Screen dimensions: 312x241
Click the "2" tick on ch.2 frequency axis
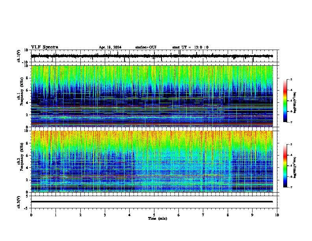(28, 180)
